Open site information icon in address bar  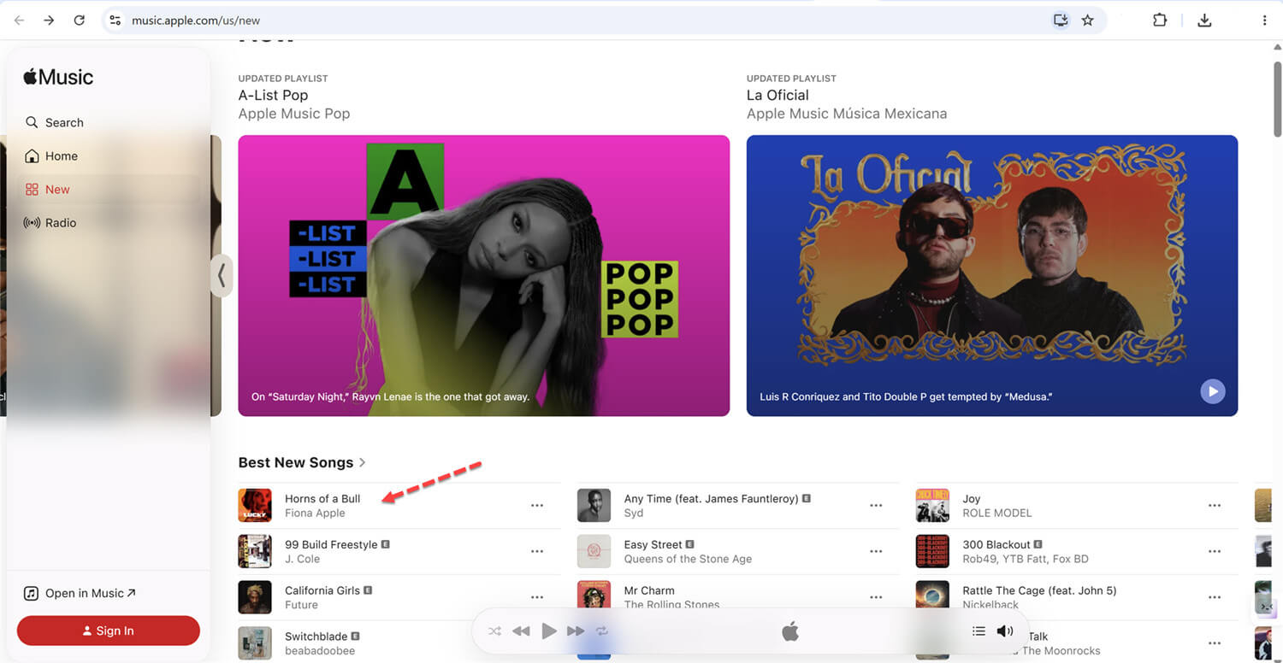115,21
